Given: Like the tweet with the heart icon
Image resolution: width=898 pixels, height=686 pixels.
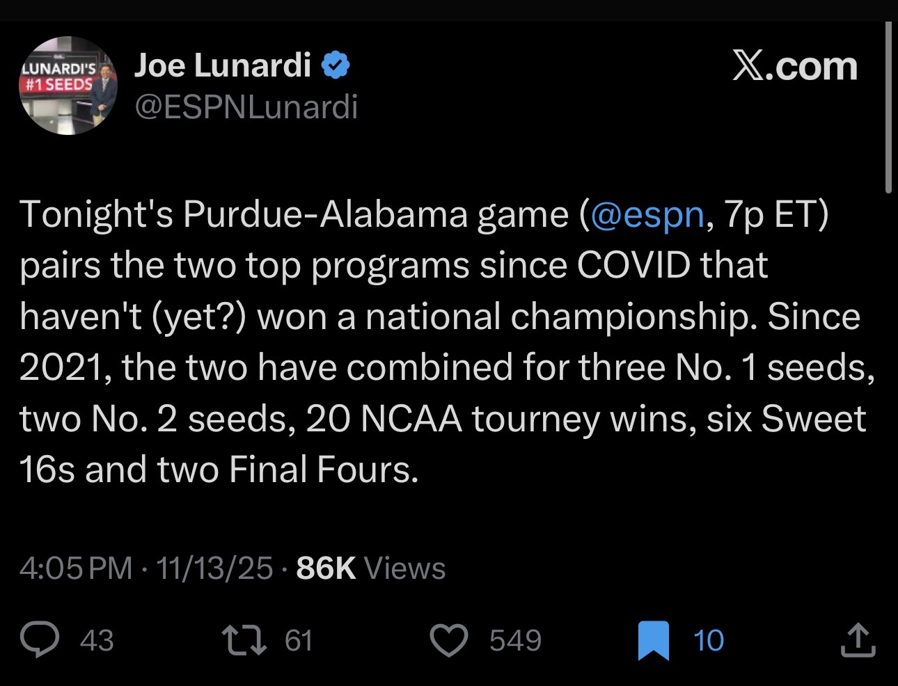Looking at the screenshot, I should coord(449,640).
